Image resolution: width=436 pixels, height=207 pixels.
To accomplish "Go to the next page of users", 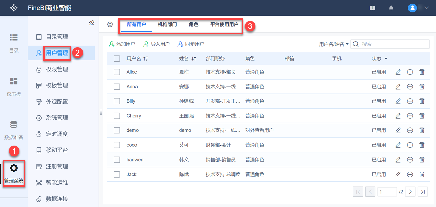I will (410, 192).
